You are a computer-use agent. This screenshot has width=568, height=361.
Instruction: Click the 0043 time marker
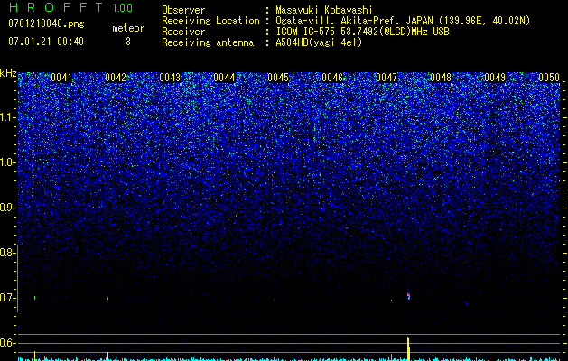point(170,78)
